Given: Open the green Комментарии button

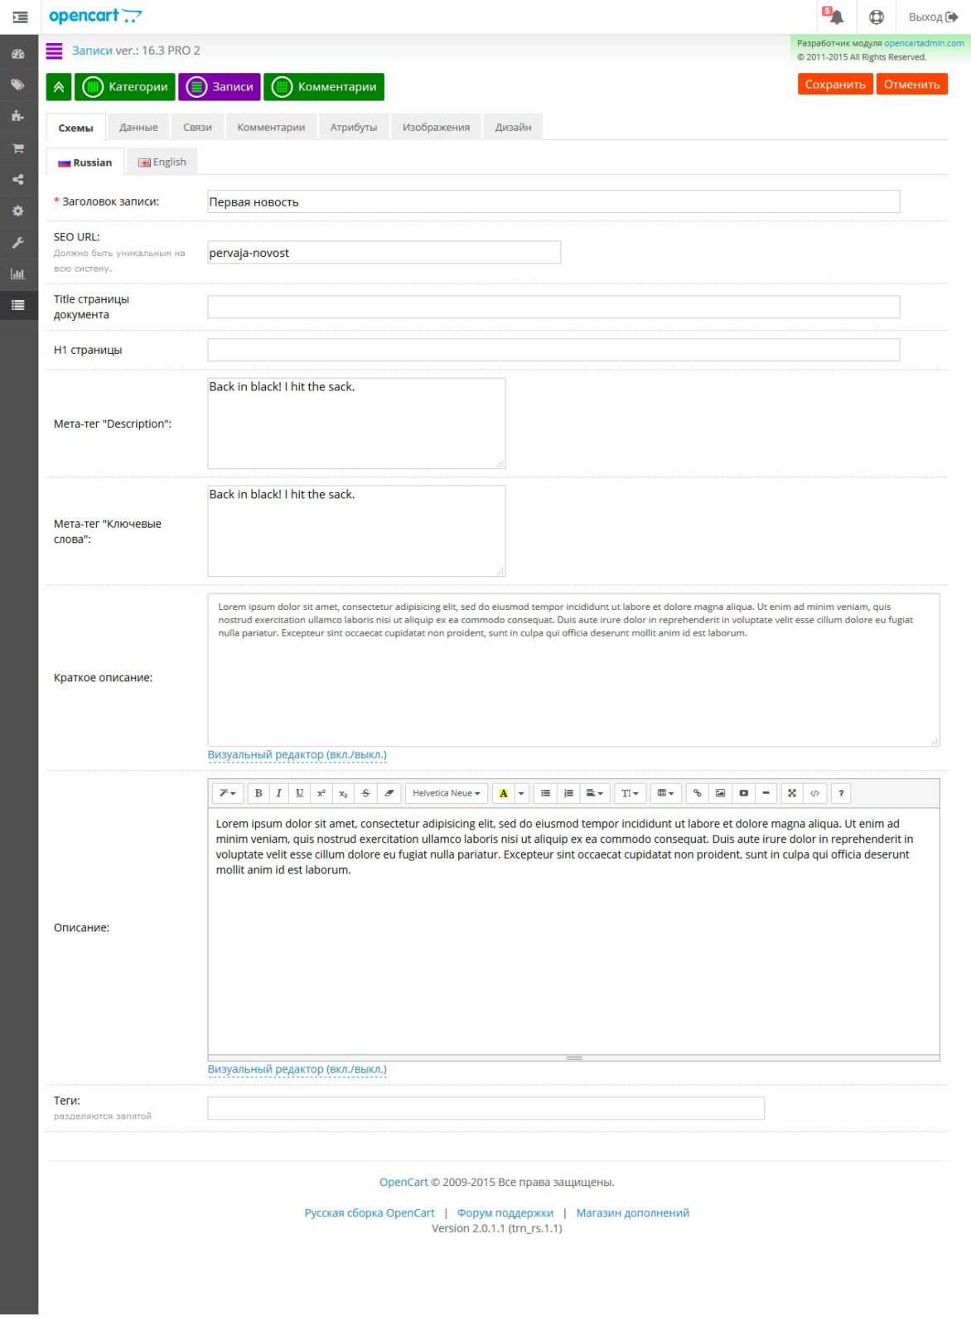Looking at the screenshot, I should pos(324,87).
